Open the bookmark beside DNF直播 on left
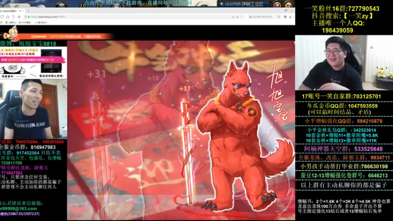This screenshot has width=393, height=221. pos(11,23)
